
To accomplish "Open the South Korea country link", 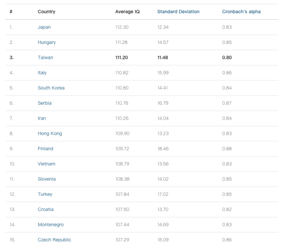I will point(51,88).
